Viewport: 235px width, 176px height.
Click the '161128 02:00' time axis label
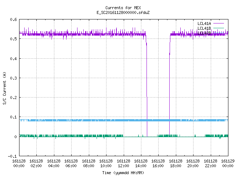(36, 163)
